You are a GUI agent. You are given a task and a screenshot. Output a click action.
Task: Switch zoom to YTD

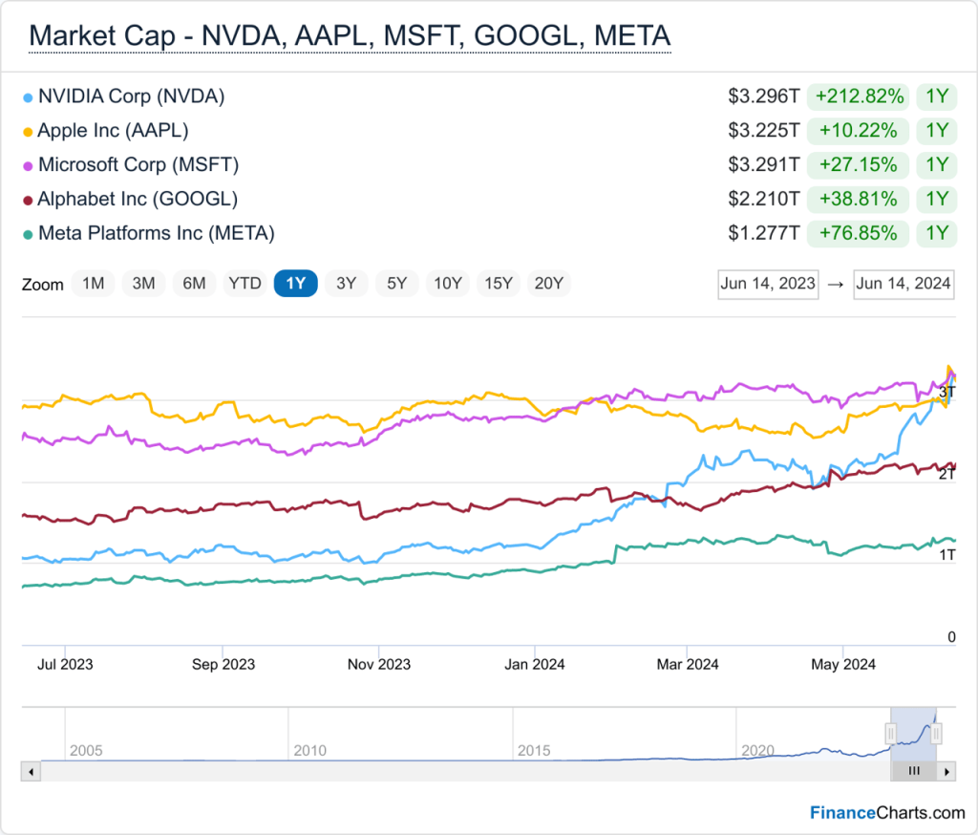pos(244,284)
